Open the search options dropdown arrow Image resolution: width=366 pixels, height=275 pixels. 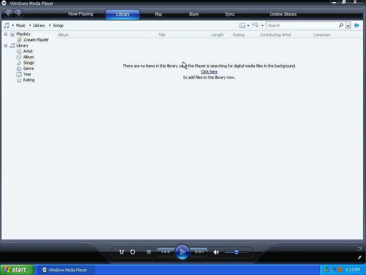[348, 25]
